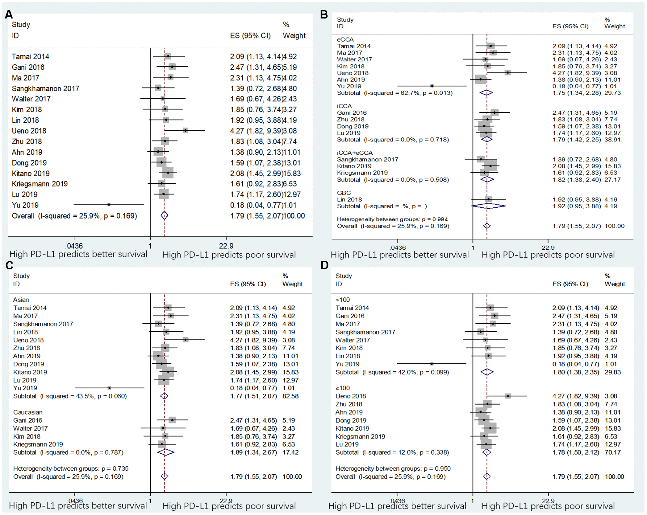Click 'Kitano 2019' study name in panel B
This screenshot has height=515, width=647.
354,166
